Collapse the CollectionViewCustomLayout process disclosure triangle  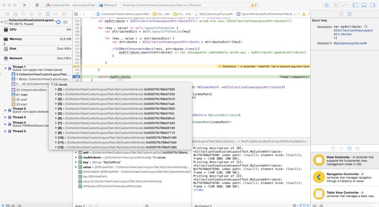tap(2, 22)
